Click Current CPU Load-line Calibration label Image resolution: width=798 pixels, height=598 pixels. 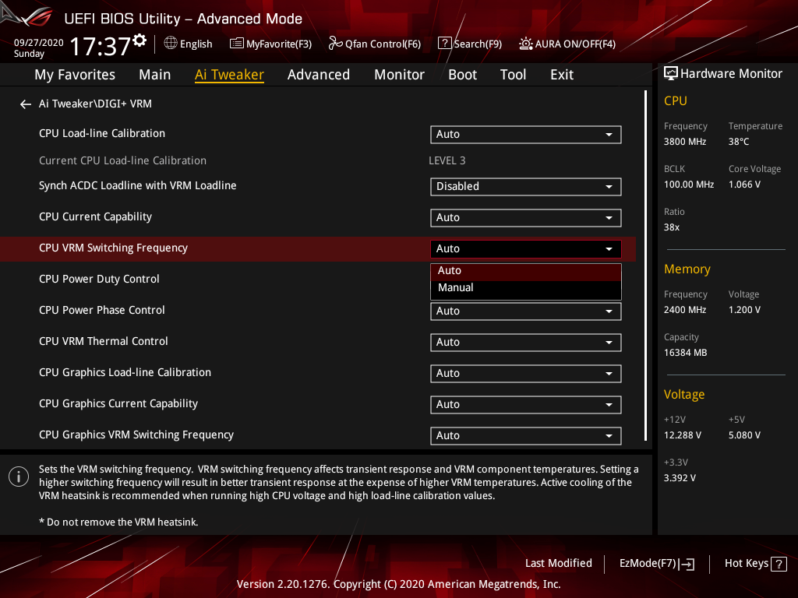click(x=122, y=160)
